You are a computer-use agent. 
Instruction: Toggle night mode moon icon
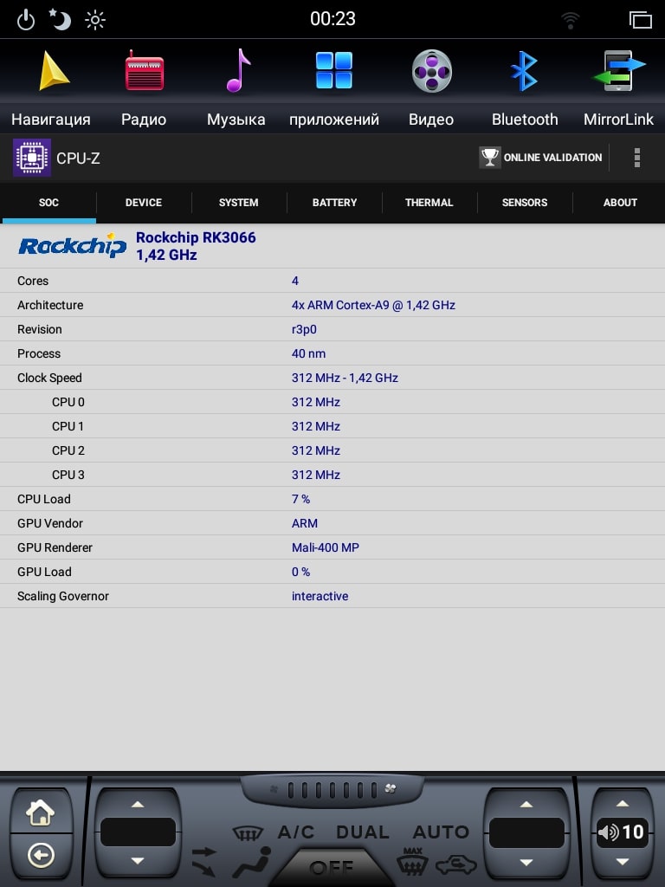point(60,19)
